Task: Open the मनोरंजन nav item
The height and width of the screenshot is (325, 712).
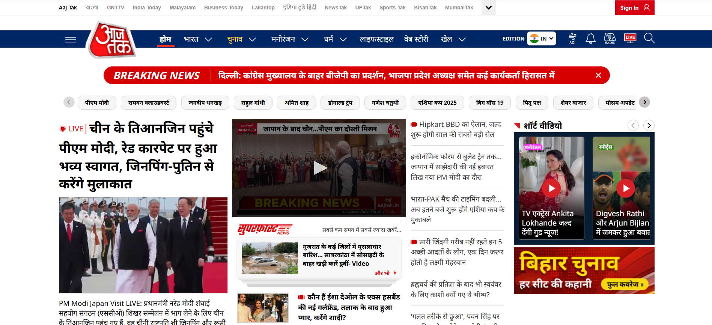Action: 283,39
